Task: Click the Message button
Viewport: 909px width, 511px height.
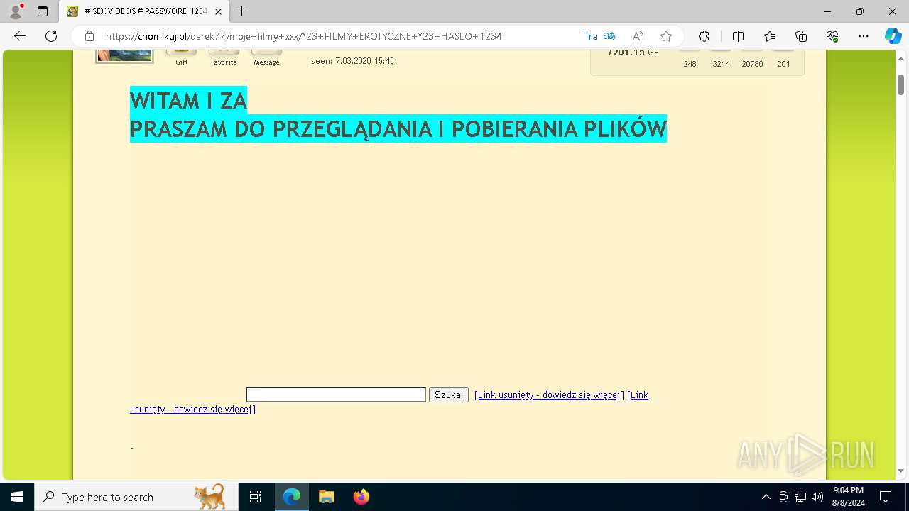Action: point(266,57)
